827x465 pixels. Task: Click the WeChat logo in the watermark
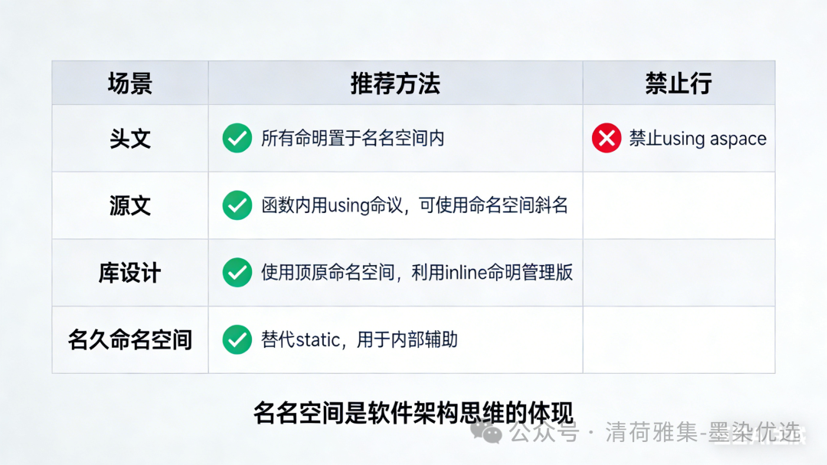[x=486, y=433]
